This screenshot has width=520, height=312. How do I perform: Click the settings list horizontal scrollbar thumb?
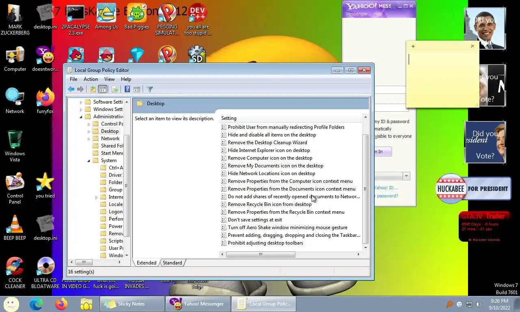260,254
